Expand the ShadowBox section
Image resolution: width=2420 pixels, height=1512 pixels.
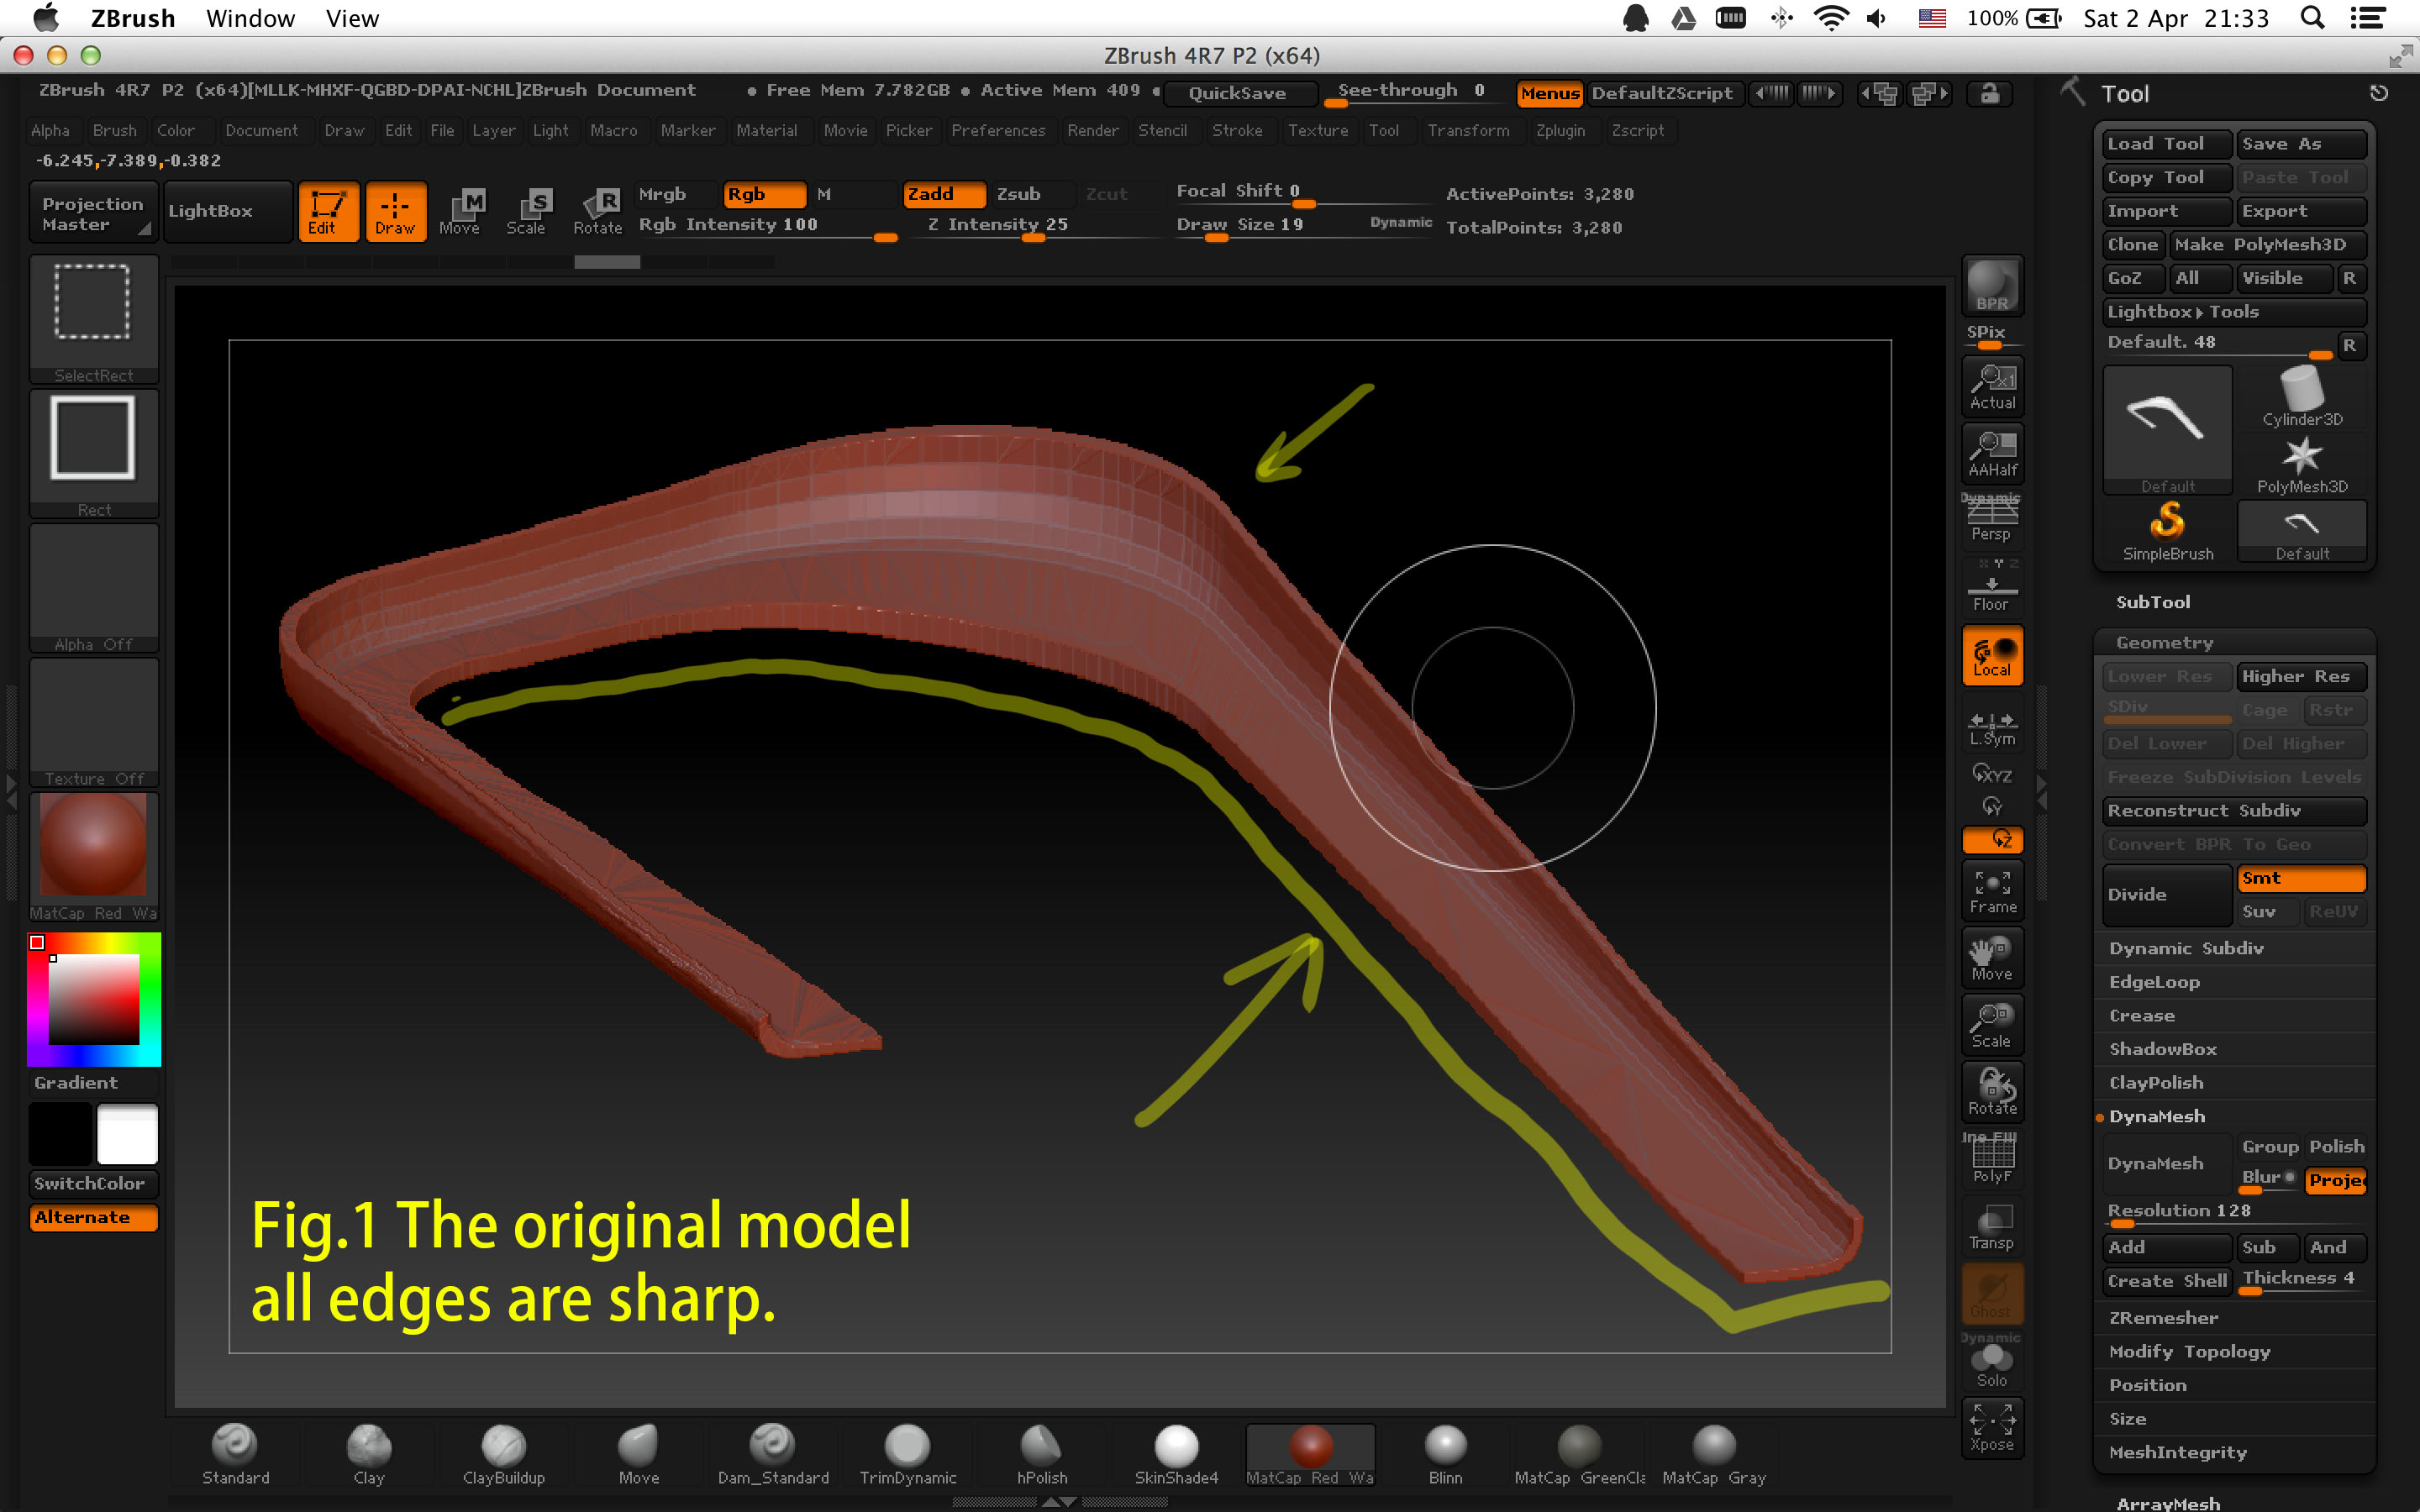click(x=2162, y=1049)
